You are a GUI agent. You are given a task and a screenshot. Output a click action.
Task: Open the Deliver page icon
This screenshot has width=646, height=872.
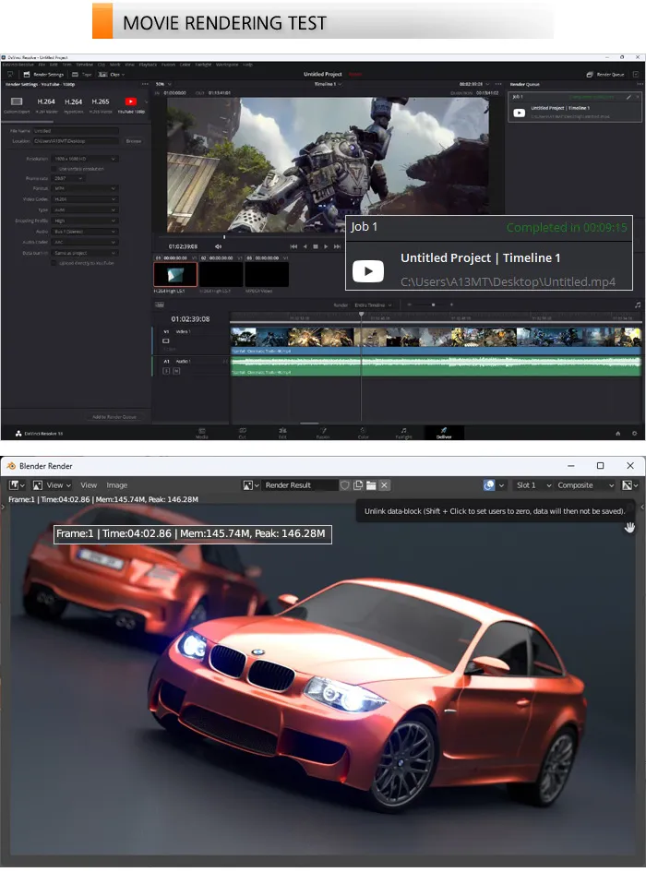(x=444, y=433)
